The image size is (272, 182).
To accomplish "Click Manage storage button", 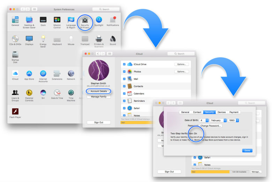I will 256,172.
